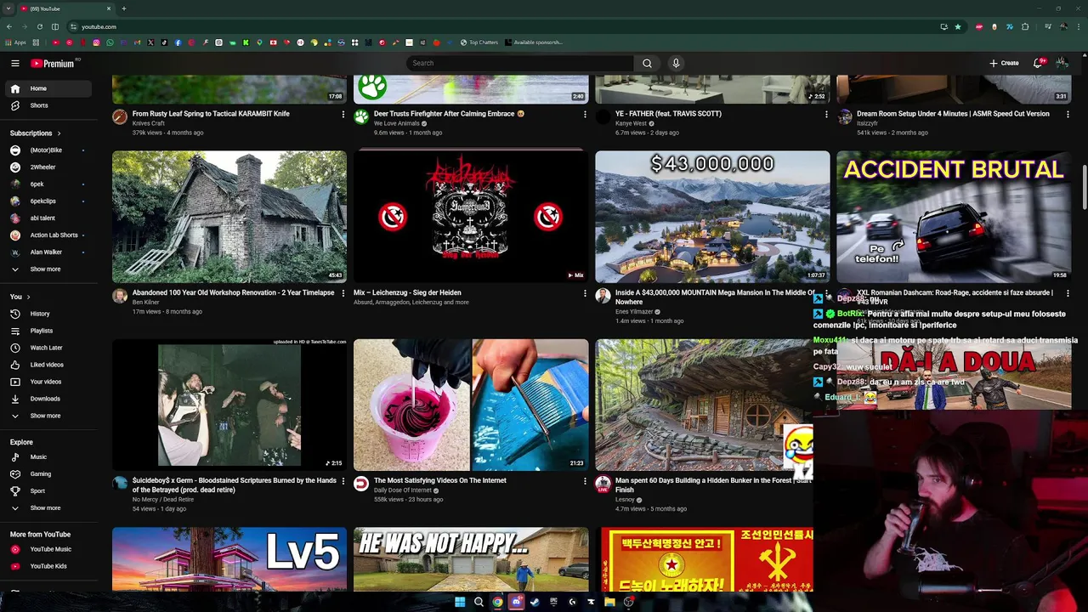Play Abandoned 100 Year Old Workshop thumbnail
This screenshot has height=612, width=1088.
pos(229,217)
